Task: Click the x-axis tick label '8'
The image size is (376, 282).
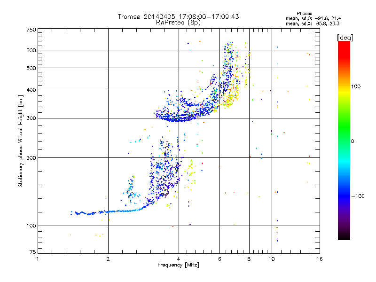Action: tap(249, 259)
